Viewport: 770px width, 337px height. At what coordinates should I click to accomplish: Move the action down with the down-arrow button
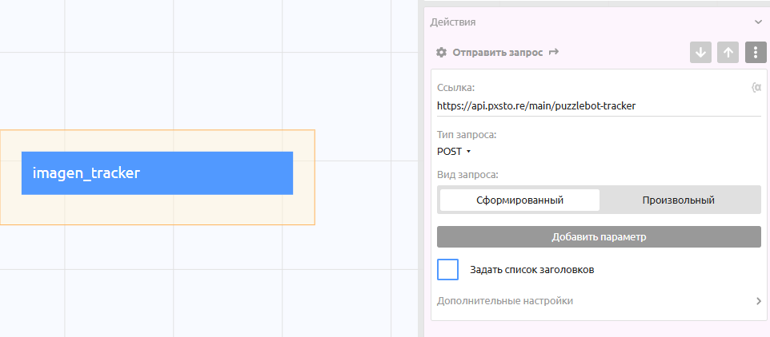pyautogui.click(x=700, y=53)
